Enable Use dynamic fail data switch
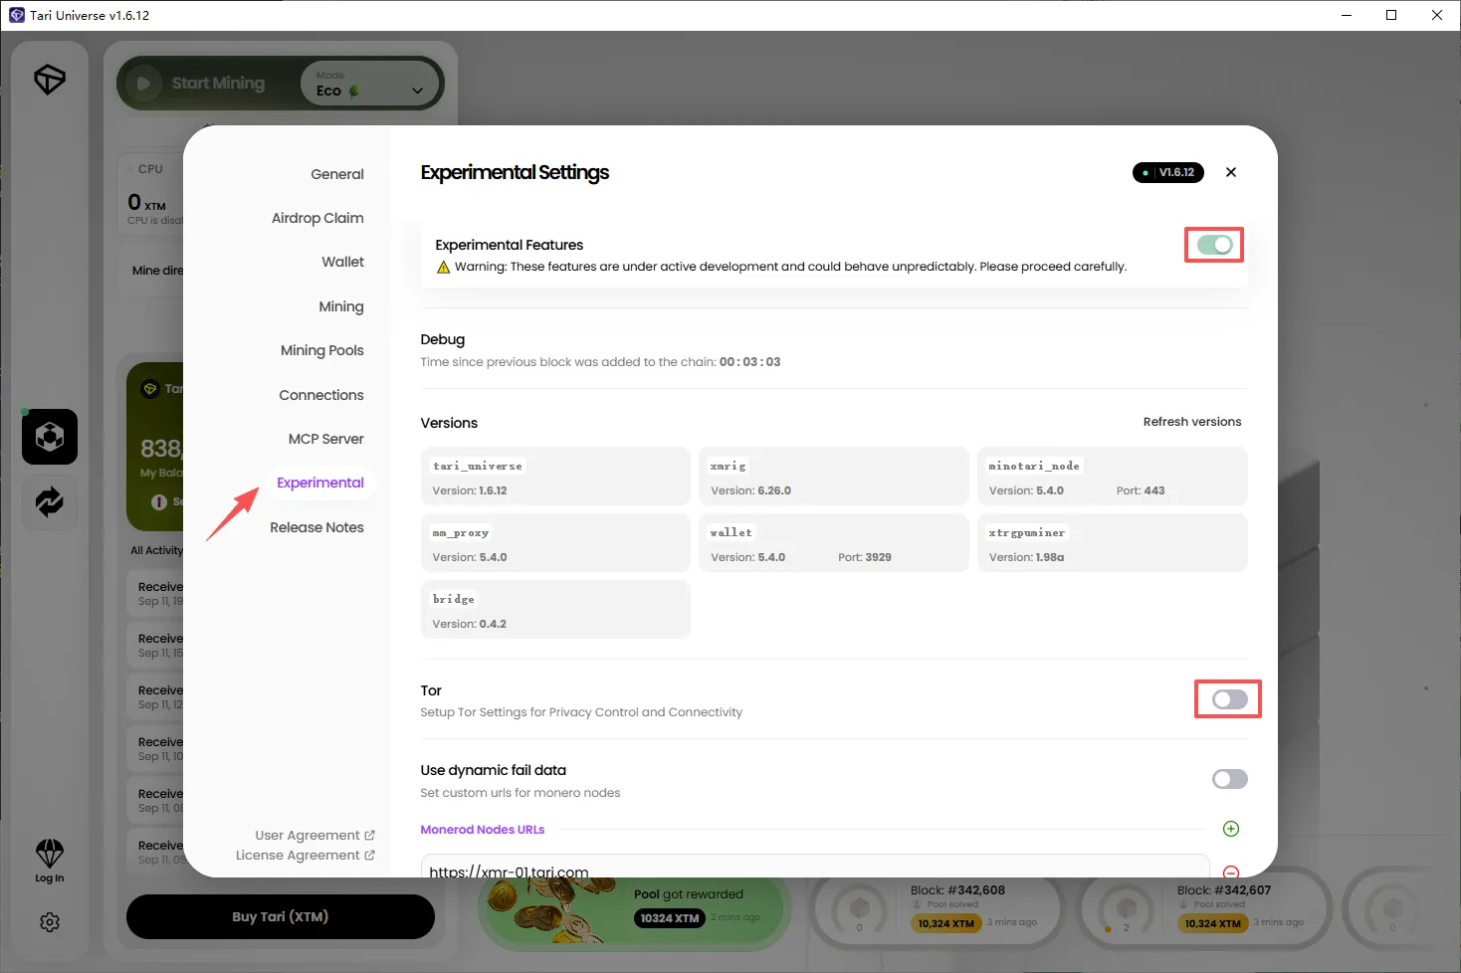Viewport: 1461px width, 973px height. 1229,779
